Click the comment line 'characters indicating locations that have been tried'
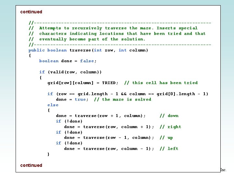This screenshot has height=176, width=234. click(117, 34)
